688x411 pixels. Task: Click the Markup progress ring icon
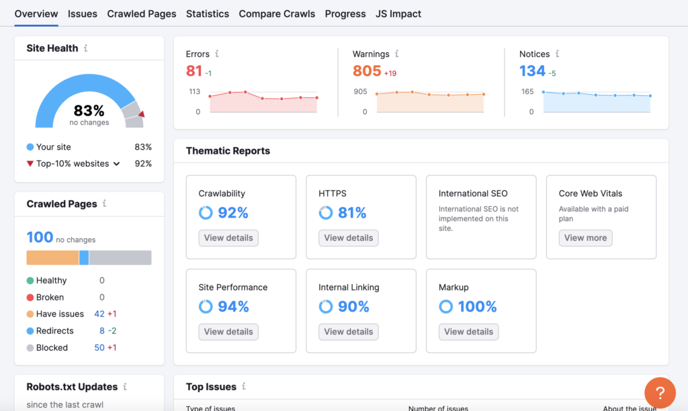click(446, 306)
